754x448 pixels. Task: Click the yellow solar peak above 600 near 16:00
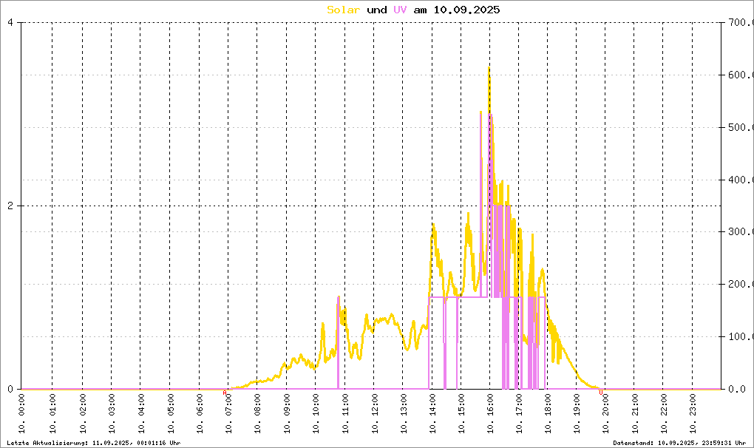coord(489,72)
